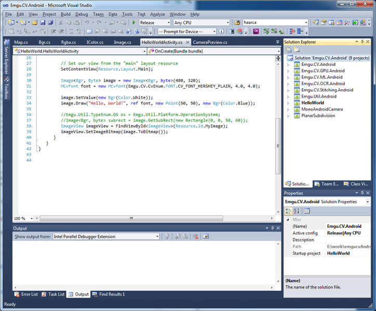Click the New Project toolbar icon
The image size is (376, 311).
pos(11,22)
